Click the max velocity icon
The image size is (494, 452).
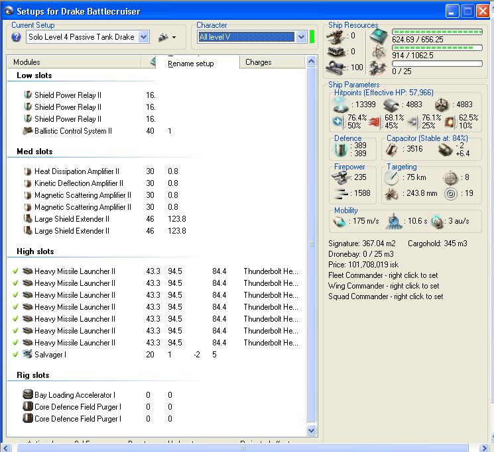(x=340, y=221)
